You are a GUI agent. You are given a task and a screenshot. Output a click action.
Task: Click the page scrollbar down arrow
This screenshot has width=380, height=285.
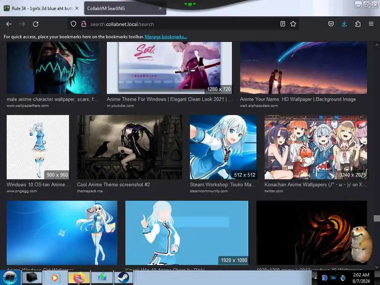377,267
